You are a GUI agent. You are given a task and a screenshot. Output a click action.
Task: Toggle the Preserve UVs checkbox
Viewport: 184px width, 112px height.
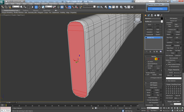[168, 29]
